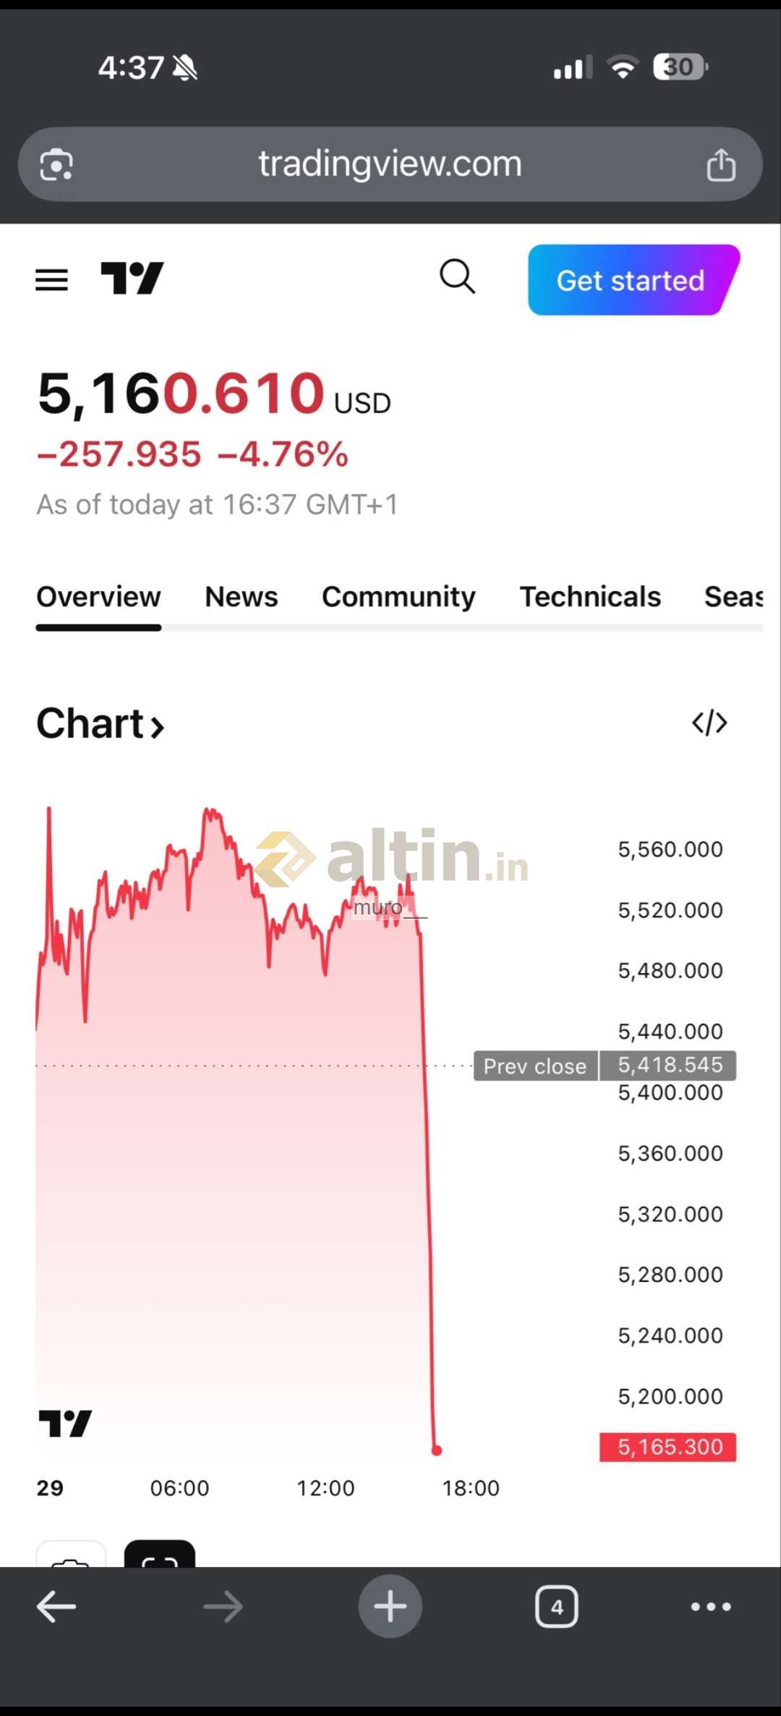Open the tab switcher showing 4
The width and height of the screenshot is (781, 1716).
coord(556,1607)
